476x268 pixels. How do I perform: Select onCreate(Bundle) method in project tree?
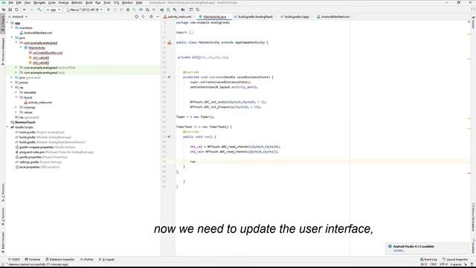48,53
